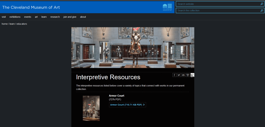Viewport: 265px width, 127px height.
Task: Click the Search website magnifier icon
Action: (262, 4)
